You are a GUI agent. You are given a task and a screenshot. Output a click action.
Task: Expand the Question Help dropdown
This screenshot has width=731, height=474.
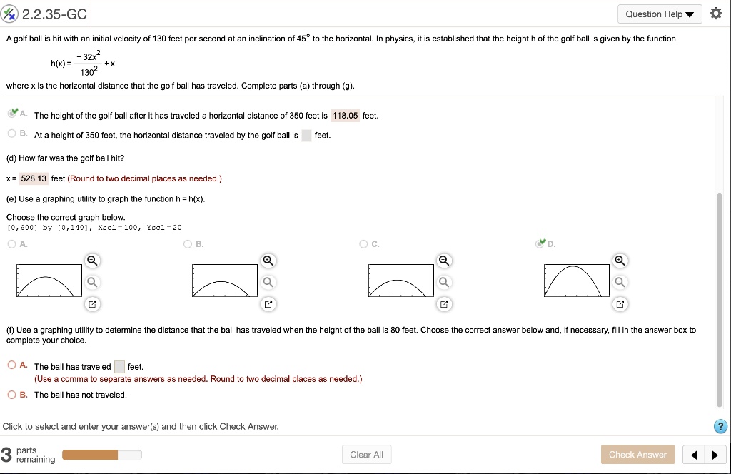click(x=659, y=14)
